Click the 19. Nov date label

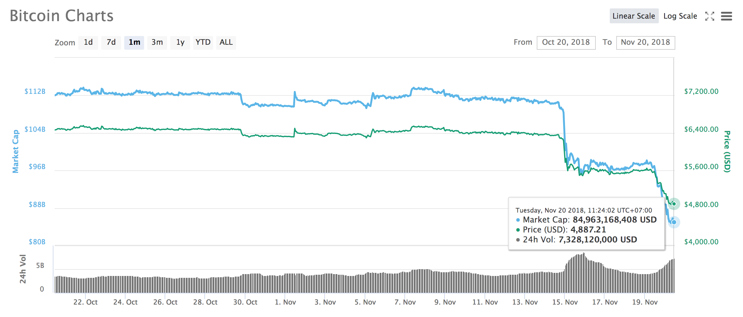645,302
